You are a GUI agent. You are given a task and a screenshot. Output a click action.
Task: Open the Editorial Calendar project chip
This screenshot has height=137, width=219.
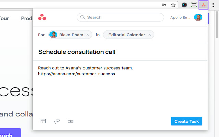pyautogui.click(x=129, y=35)
